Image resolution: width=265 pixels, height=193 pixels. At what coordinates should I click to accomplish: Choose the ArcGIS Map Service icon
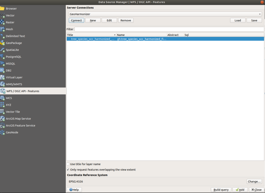2,118
